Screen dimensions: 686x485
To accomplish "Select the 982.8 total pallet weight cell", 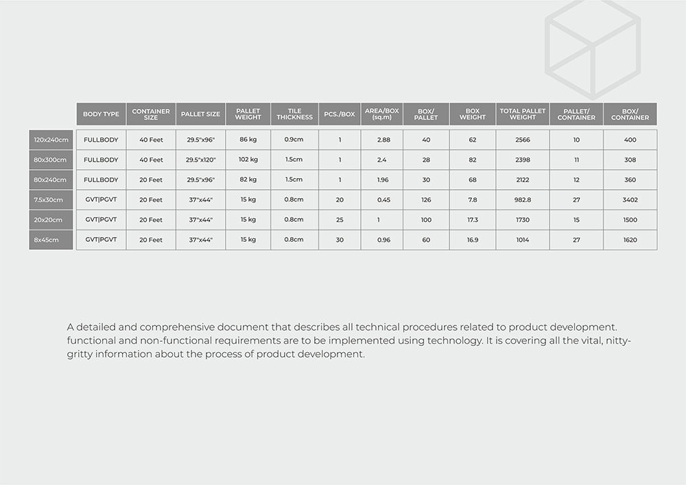I will point(523,200).
